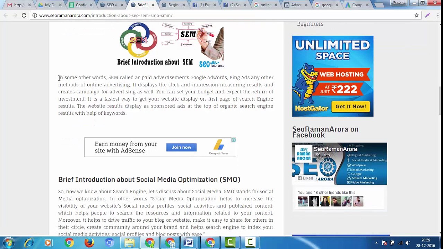Open a new browser tab
This screenshot has height=249, width=443.
(380, 5)
